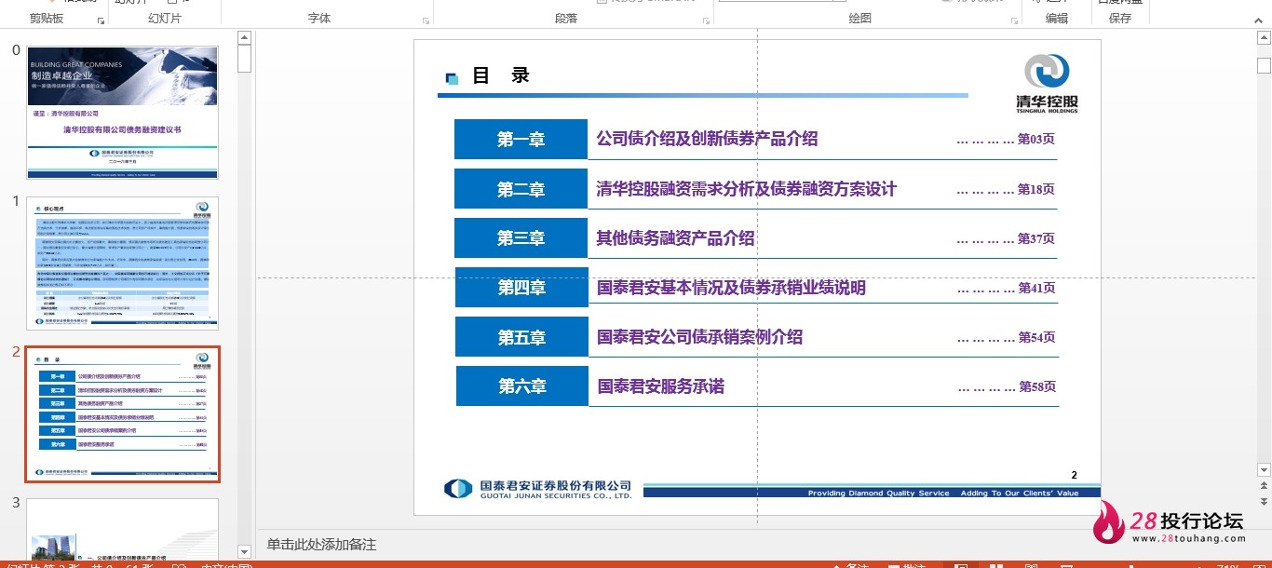
Task: Select slide thumbnail 1 核心观点
Action: (122, 263)
